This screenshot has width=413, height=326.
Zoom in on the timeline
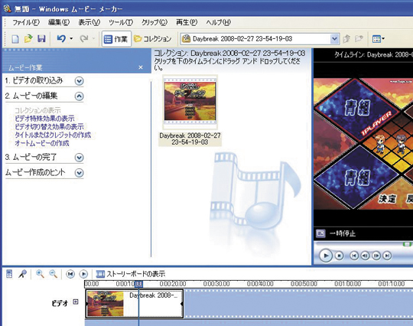40,274
